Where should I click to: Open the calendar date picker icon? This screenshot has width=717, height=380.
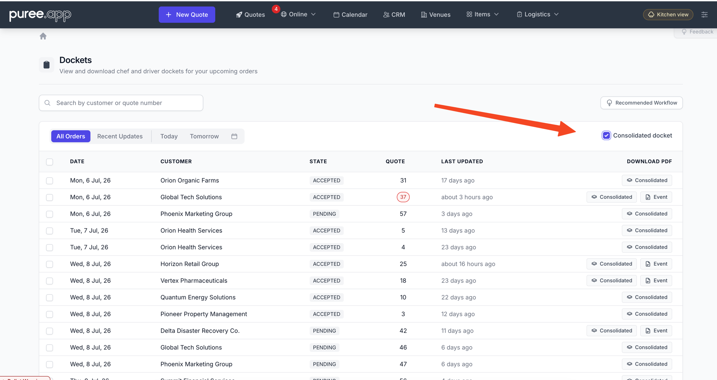tap(234, 136)
